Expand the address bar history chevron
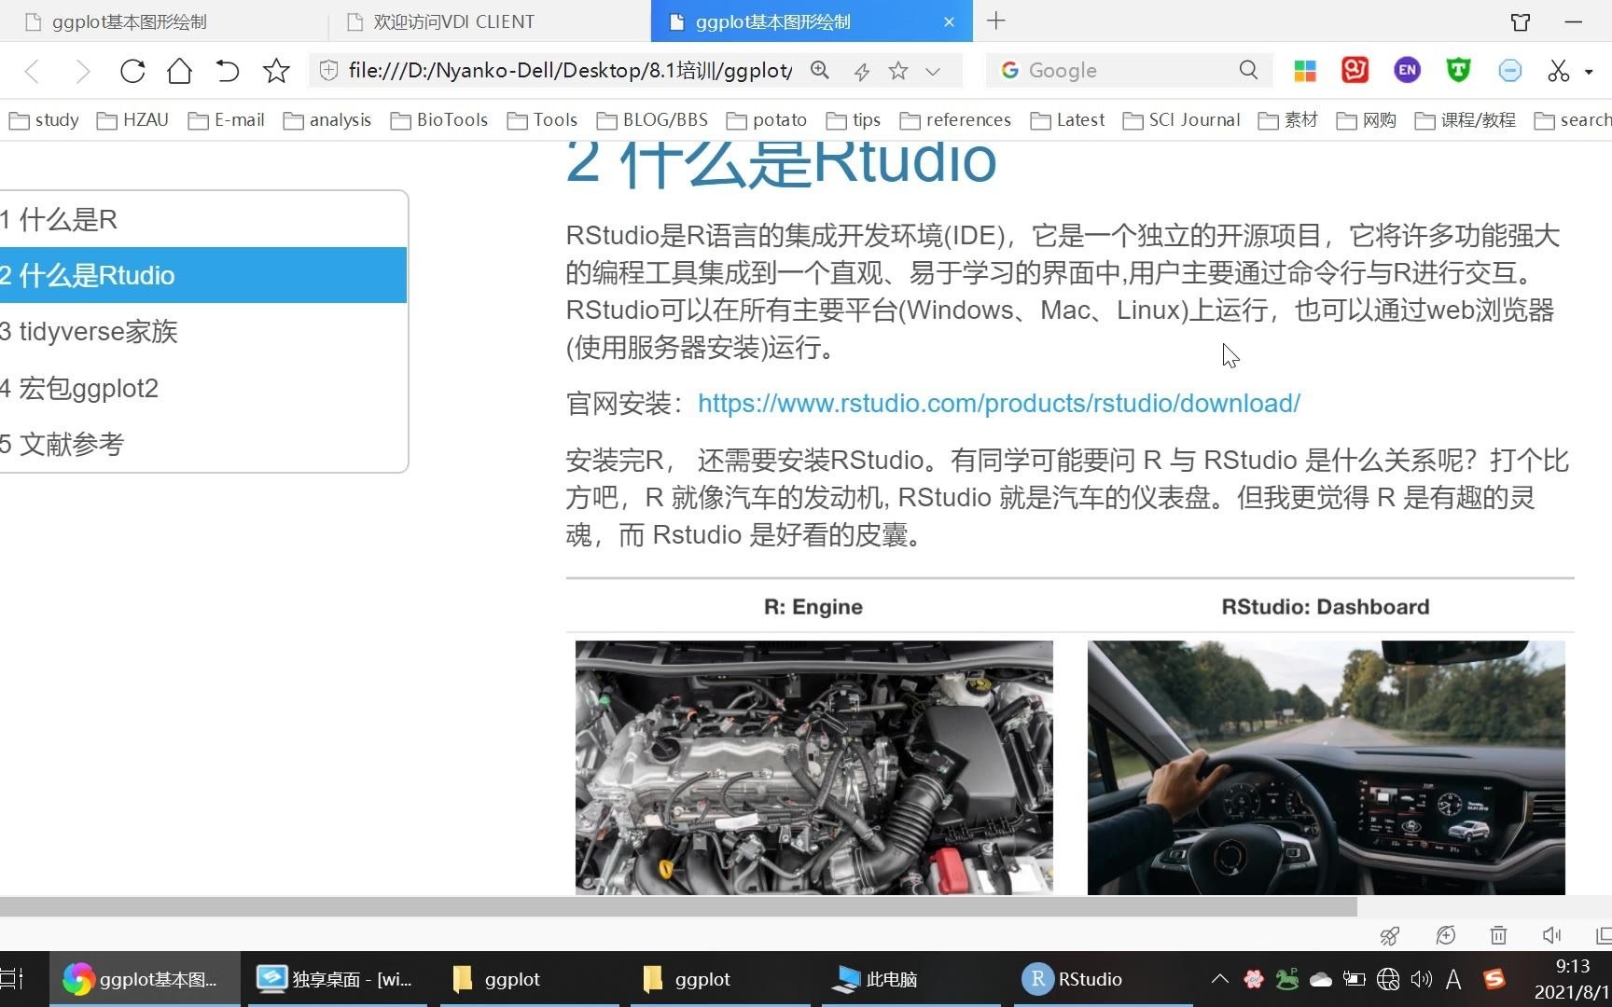Image resolution: width=1612 pixels, height=1007 pixels. pos(933,71)
